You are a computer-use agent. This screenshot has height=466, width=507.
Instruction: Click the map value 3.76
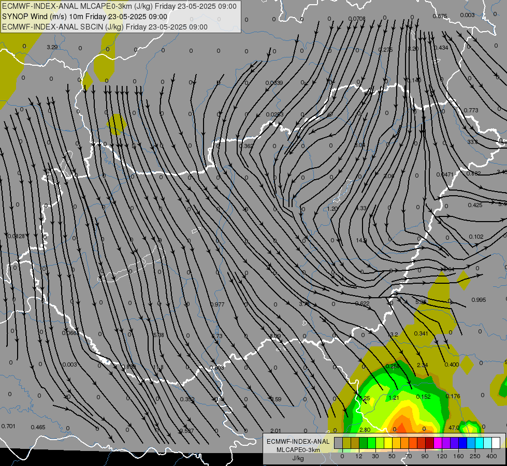[x=305, y=304]
